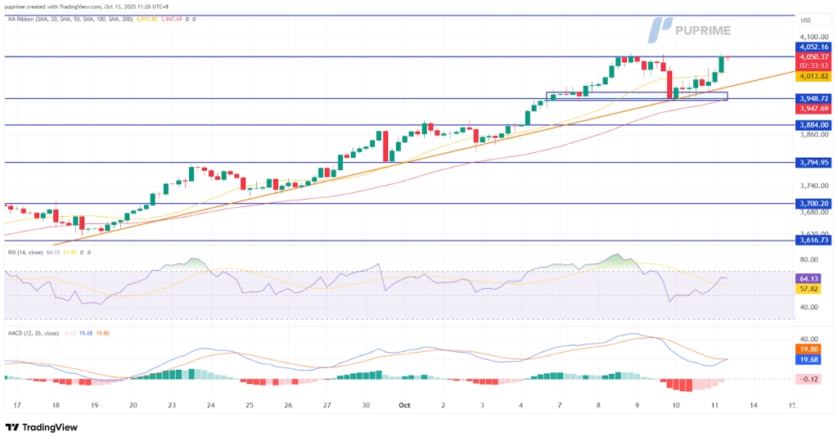Click the red 4,050.37 current price label
The height and width of the screenshot is (441, 838).
point(814,56)
